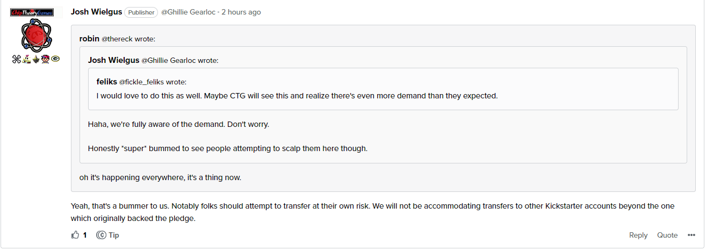The height and width of the screenshot is (250, 706).
Task: Open robin's profile in the quote
Action: point(89,39)
